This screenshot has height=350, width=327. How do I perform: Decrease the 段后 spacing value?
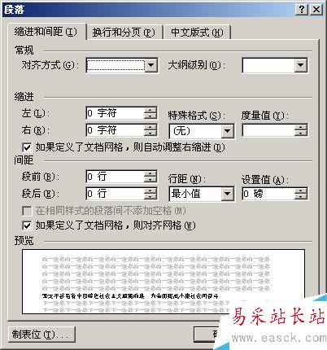(x=150, y=196)
